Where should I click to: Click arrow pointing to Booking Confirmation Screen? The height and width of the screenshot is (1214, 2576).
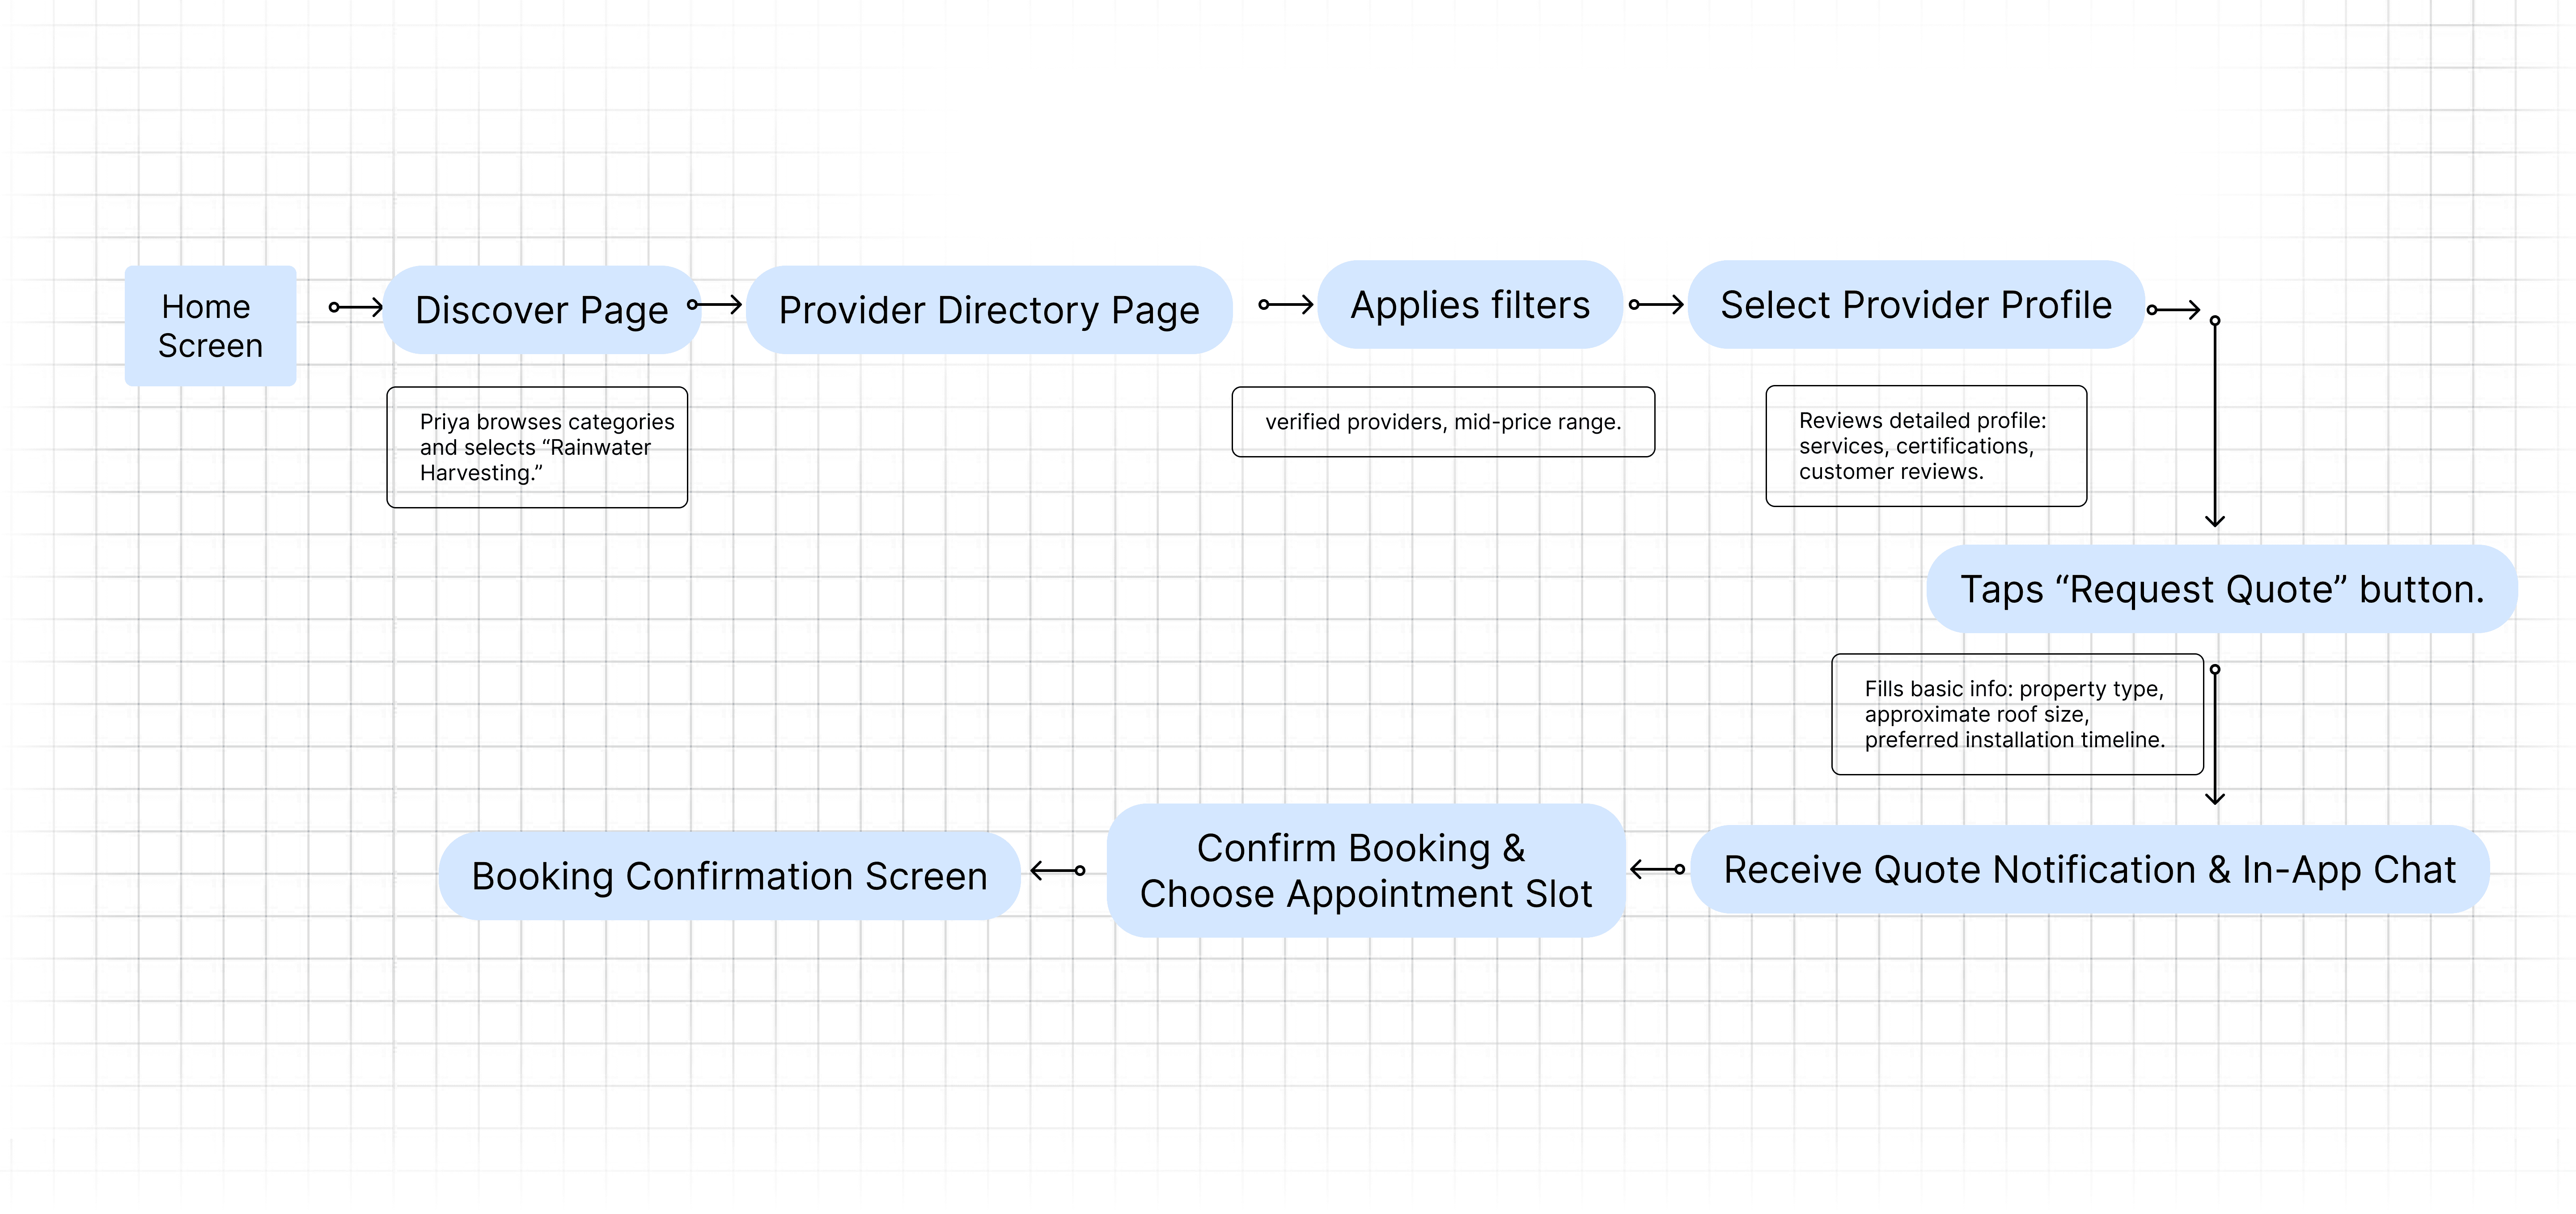tap(1058, 871)
